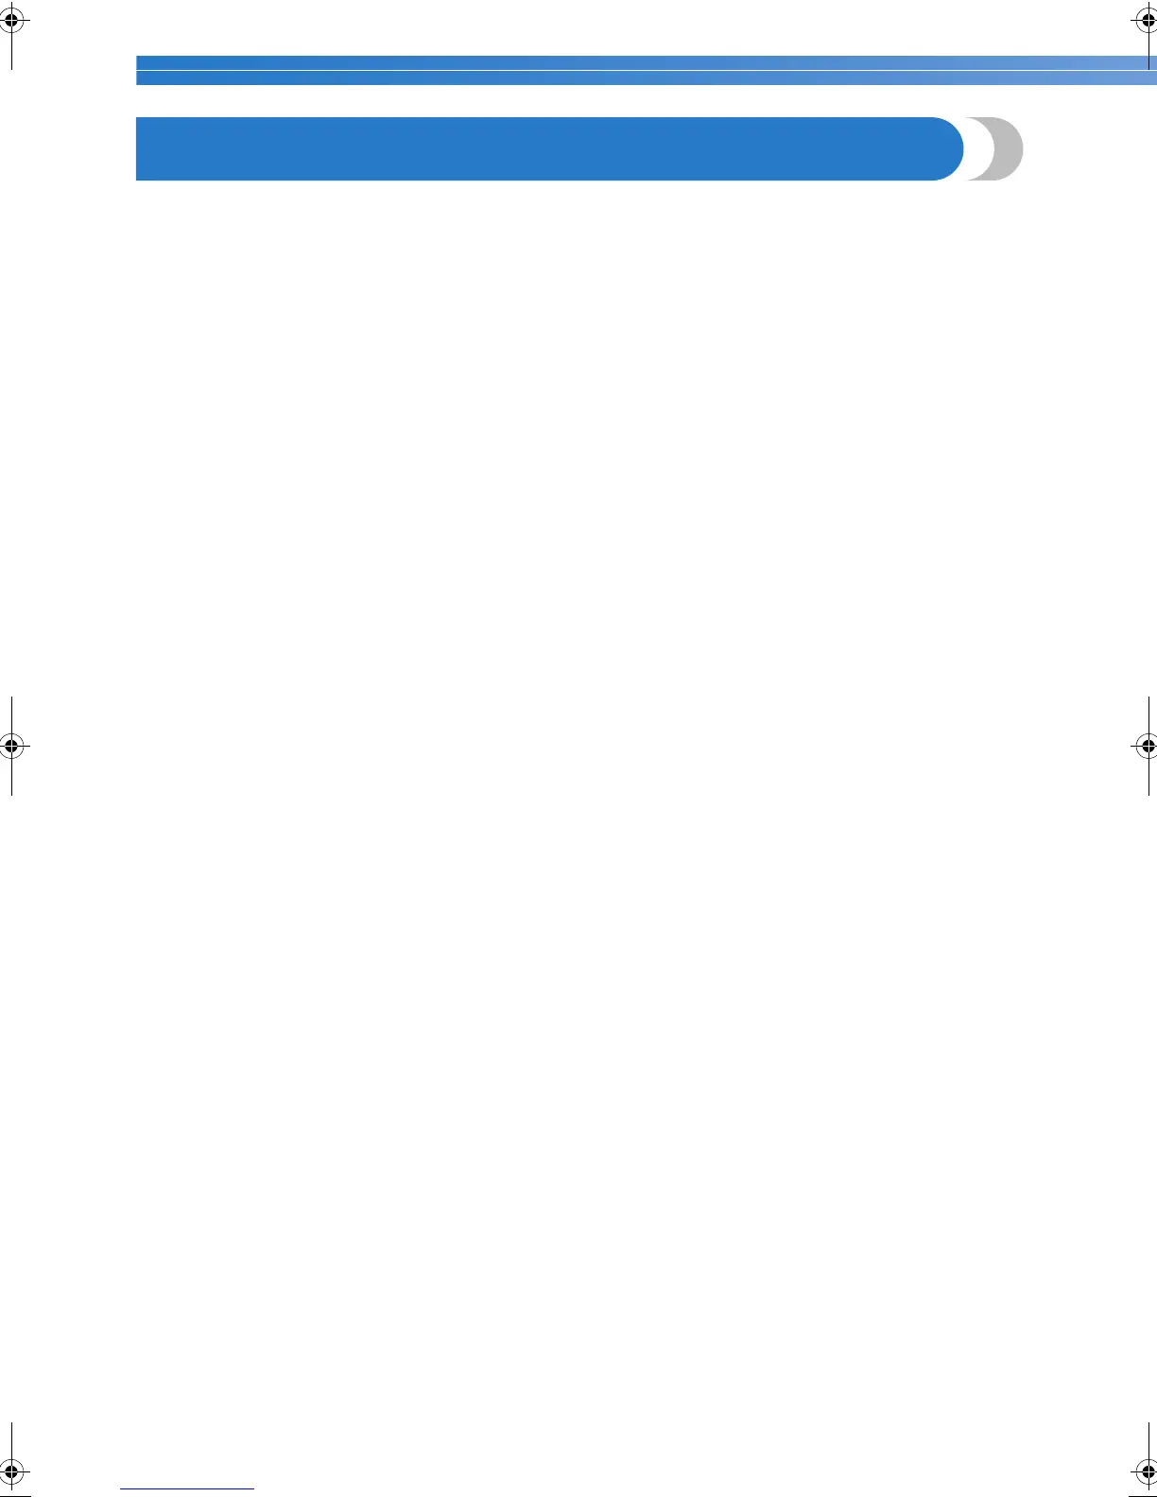This screenshot has height=1497, width=1157.
Task: Click the thin white line inside header stripe
Action: [647, 70]
